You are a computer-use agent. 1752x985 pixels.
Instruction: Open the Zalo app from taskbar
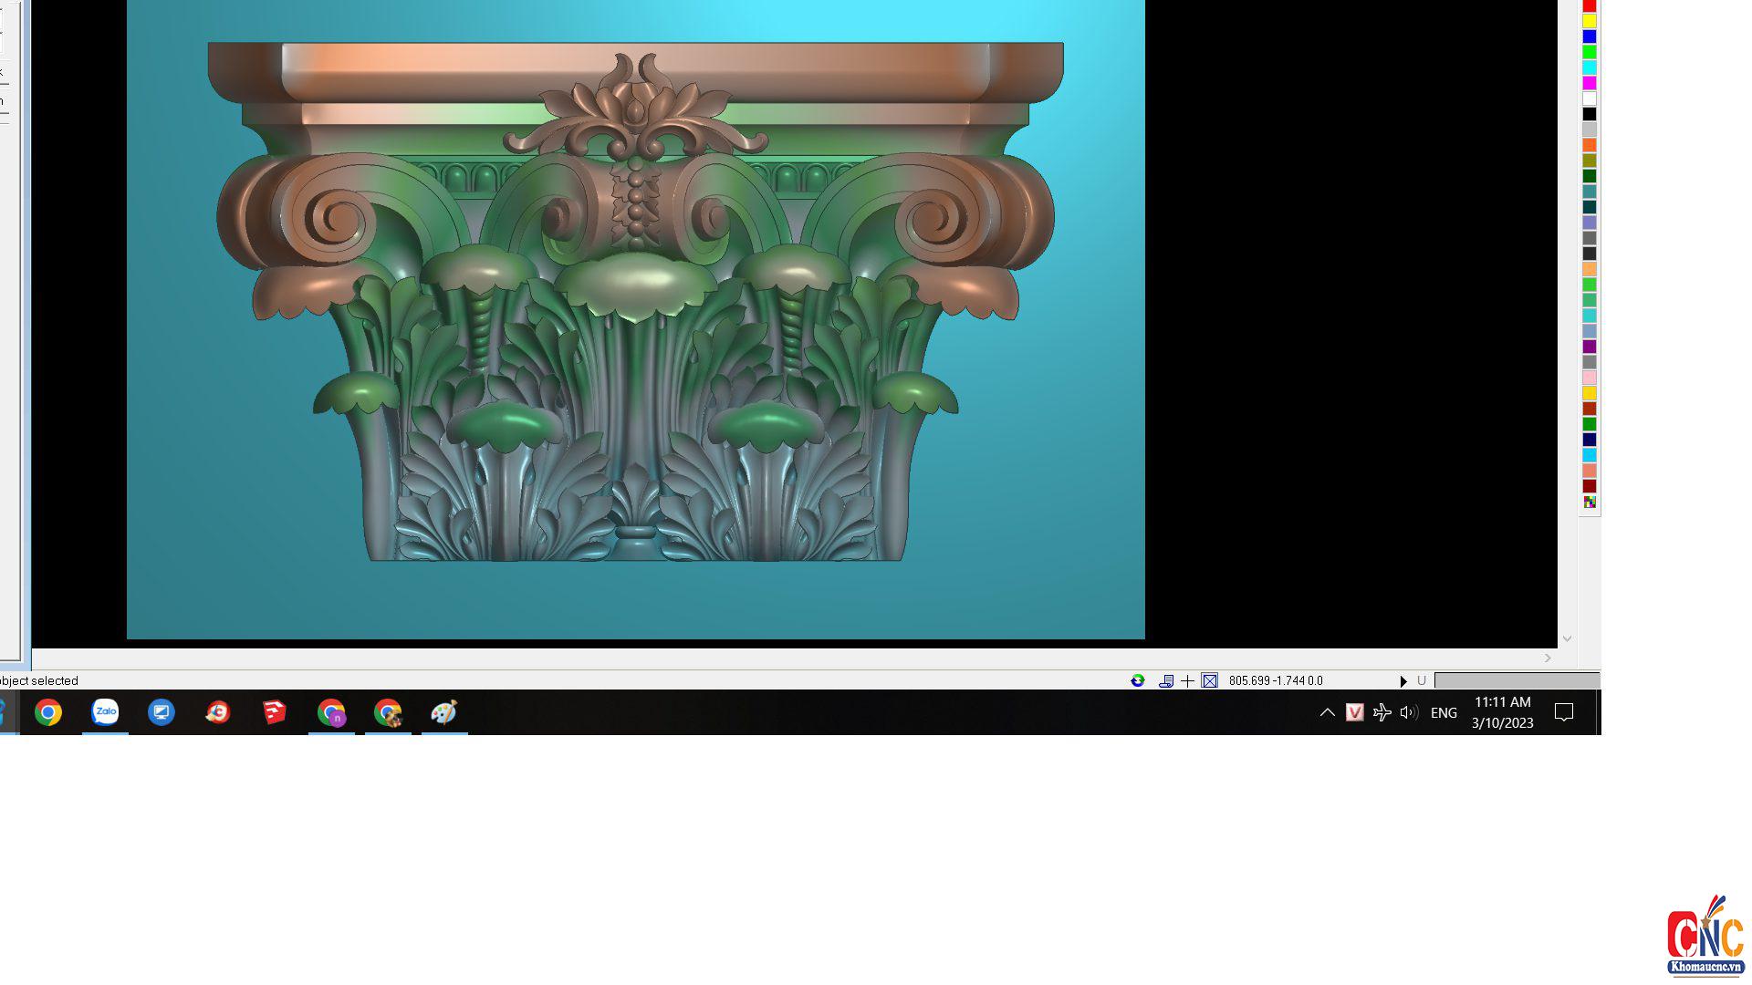tap(105, 712)
